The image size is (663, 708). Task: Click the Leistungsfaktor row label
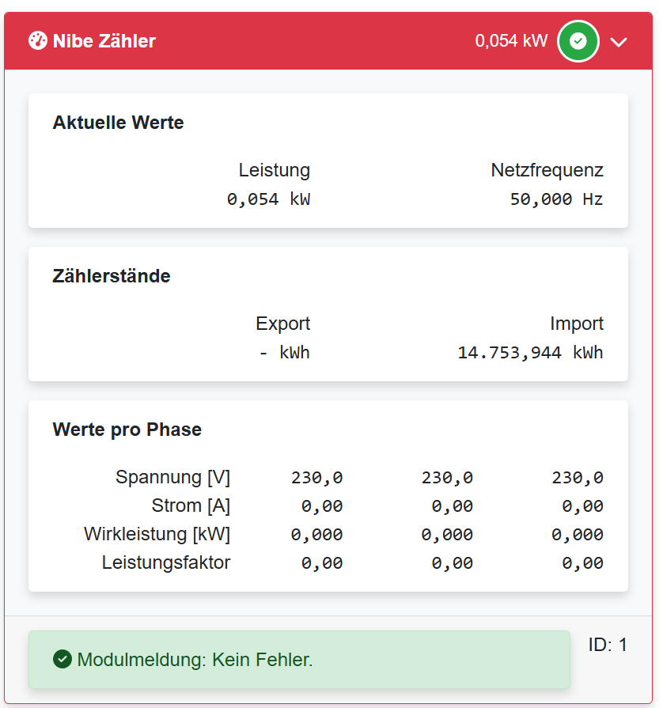(166, 562)
